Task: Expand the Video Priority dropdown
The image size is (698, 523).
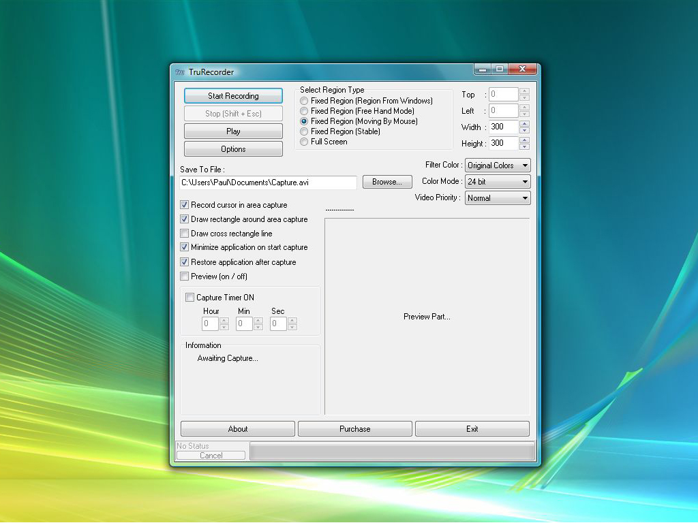Action: [497, 198]
